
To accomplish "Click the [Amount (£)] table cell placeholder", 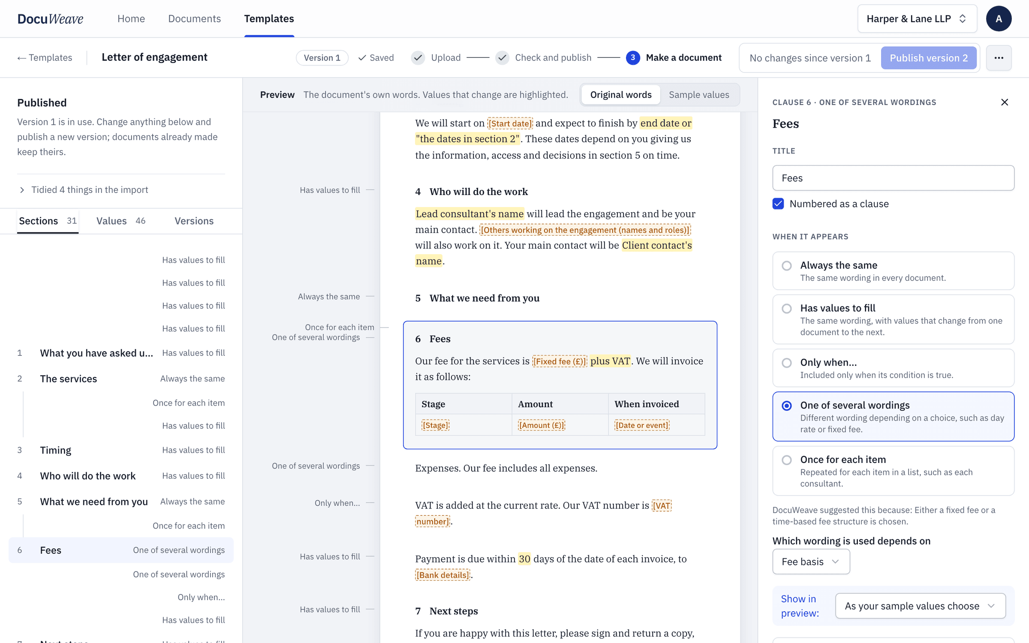I will 541,425.
